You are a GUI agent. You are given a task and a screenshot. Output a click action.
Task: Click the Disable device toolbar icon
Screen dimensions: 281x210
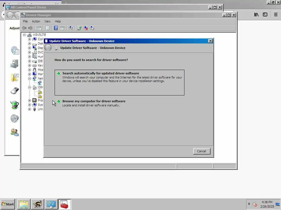tap(92, 28)
